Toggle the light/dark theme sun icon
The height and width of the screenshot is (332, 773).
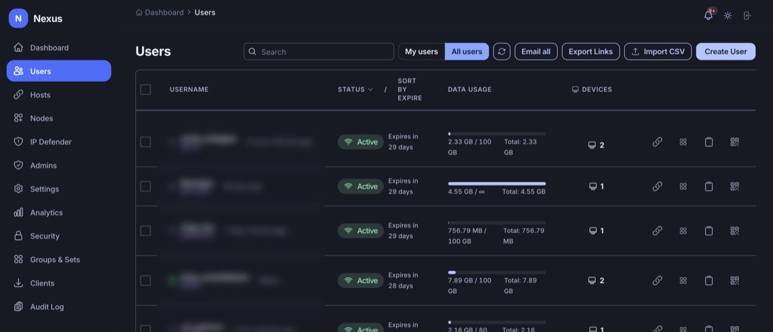click(728, 15)
